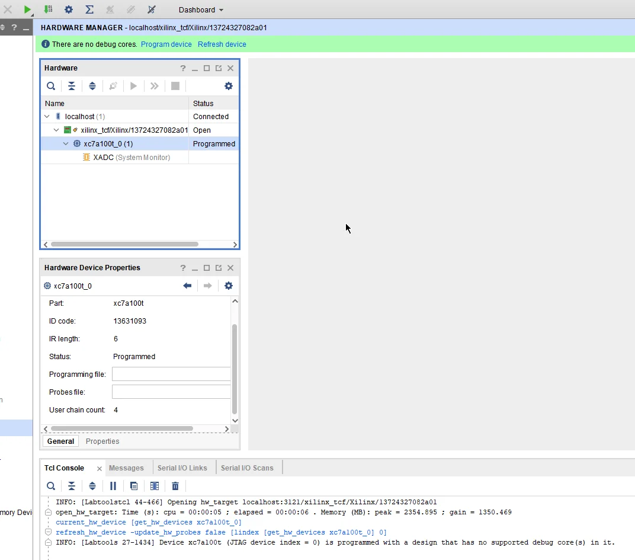Click the ID code value 13631093
The width and height of the screenshot is (635, 560).
[130, 321]
